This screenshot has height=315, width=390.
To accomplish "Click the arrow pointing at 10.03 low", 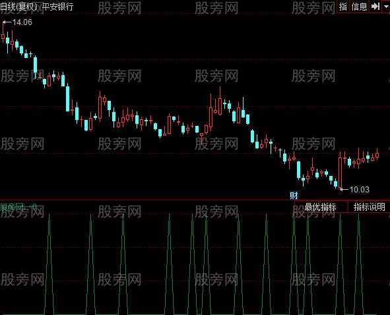I will pyautogui.click(x=344, y=190).
